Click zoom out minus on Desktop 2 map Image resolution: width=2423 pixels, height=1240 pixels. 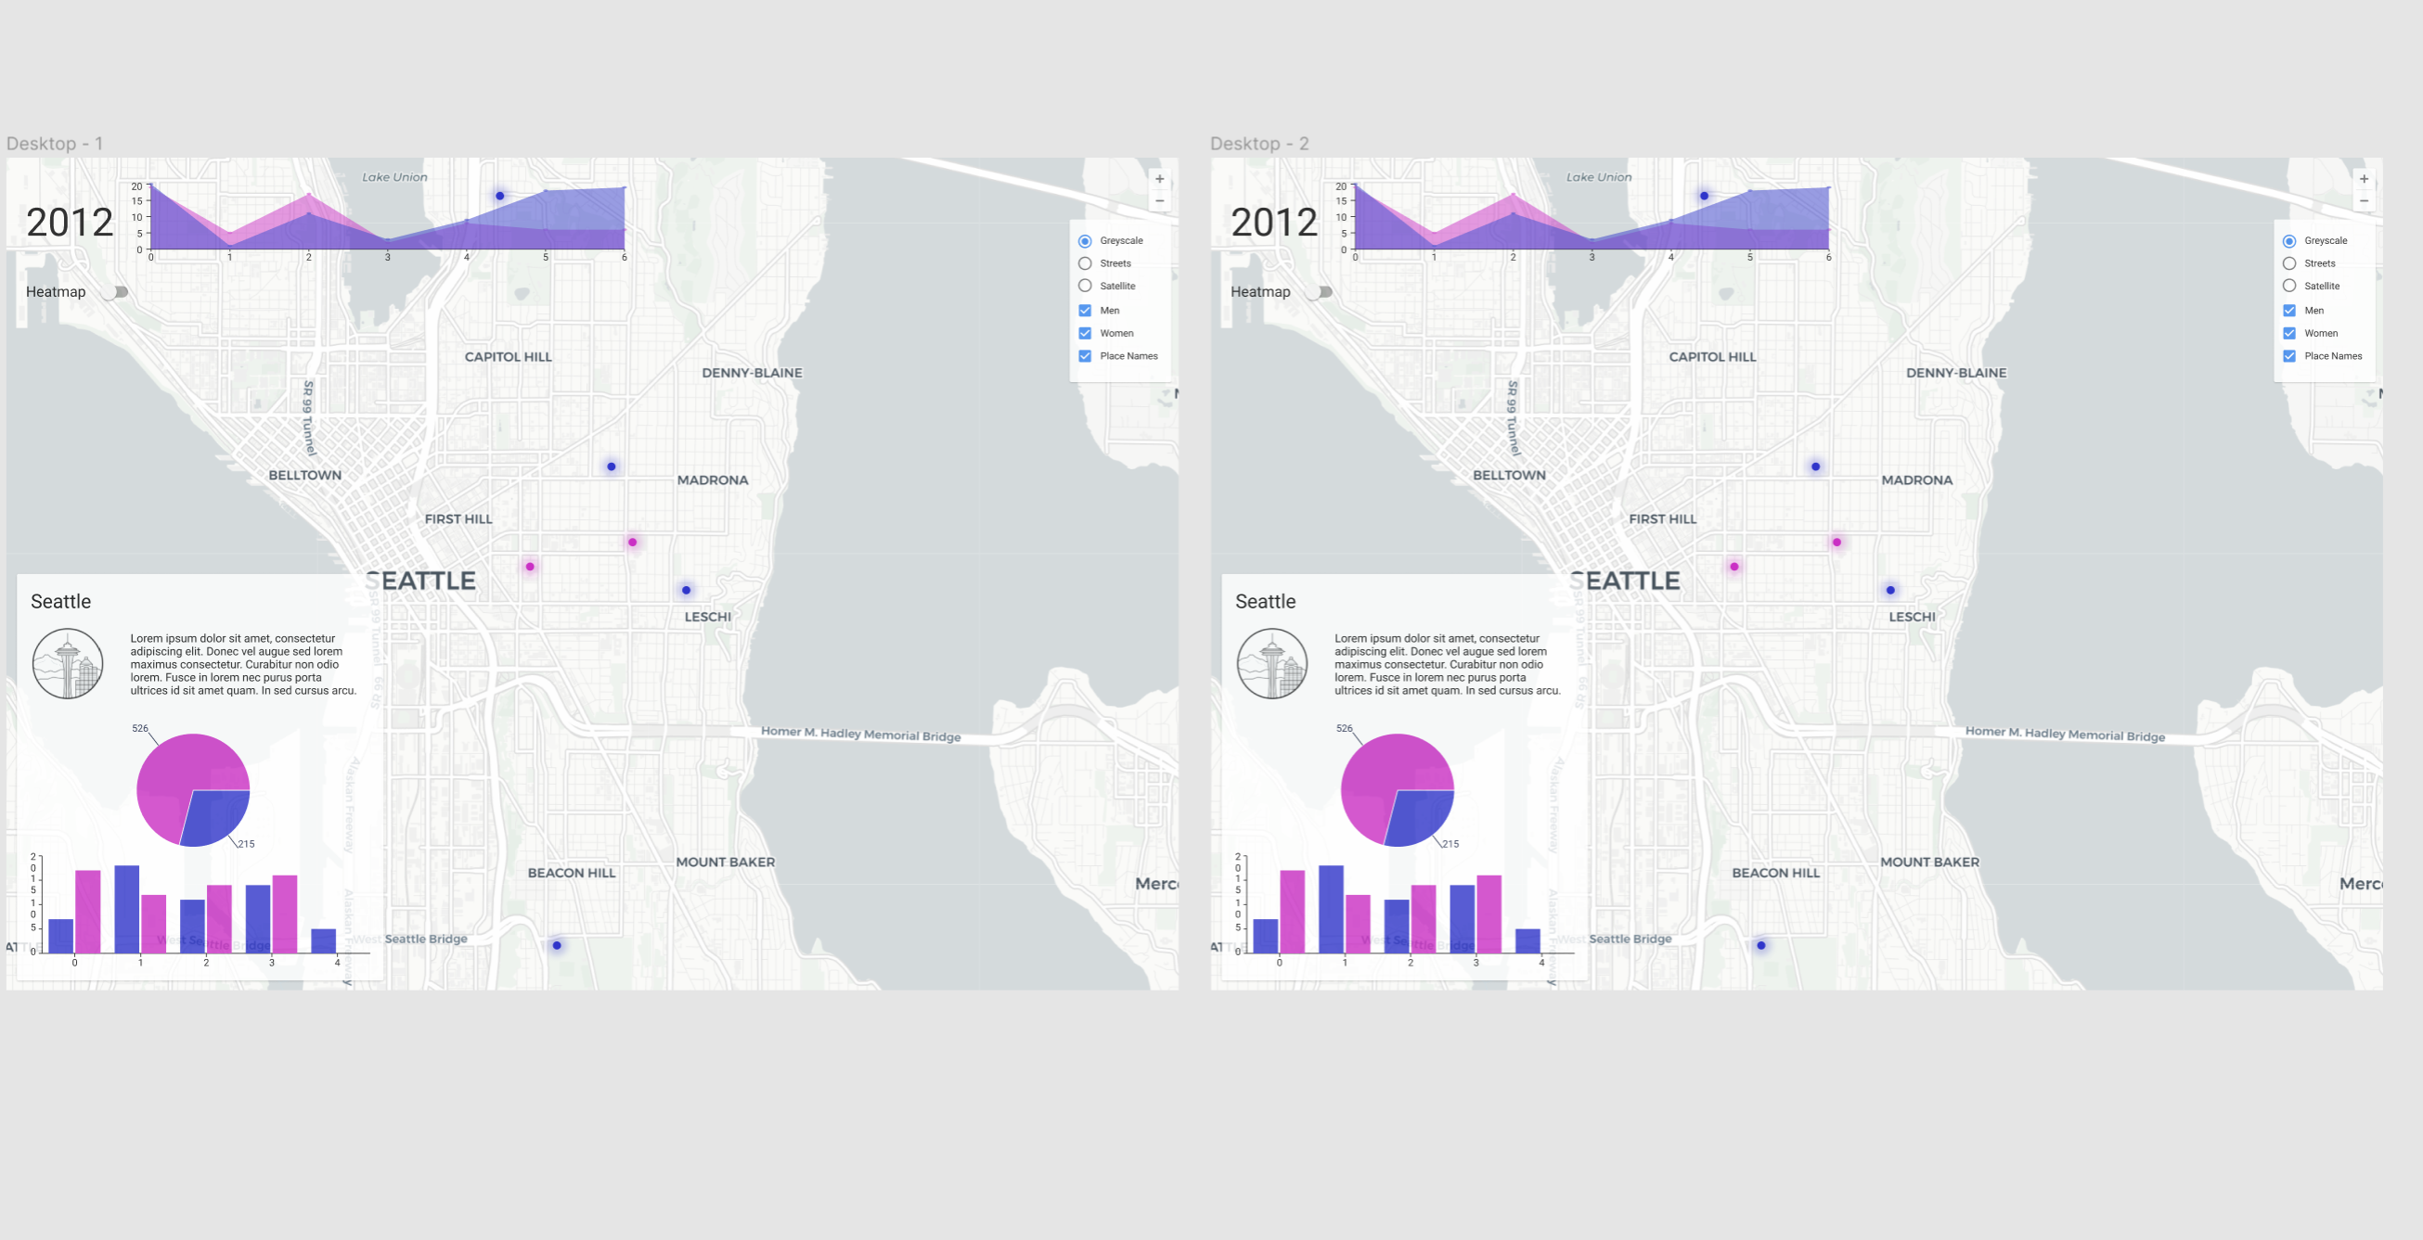(2363, 201)
